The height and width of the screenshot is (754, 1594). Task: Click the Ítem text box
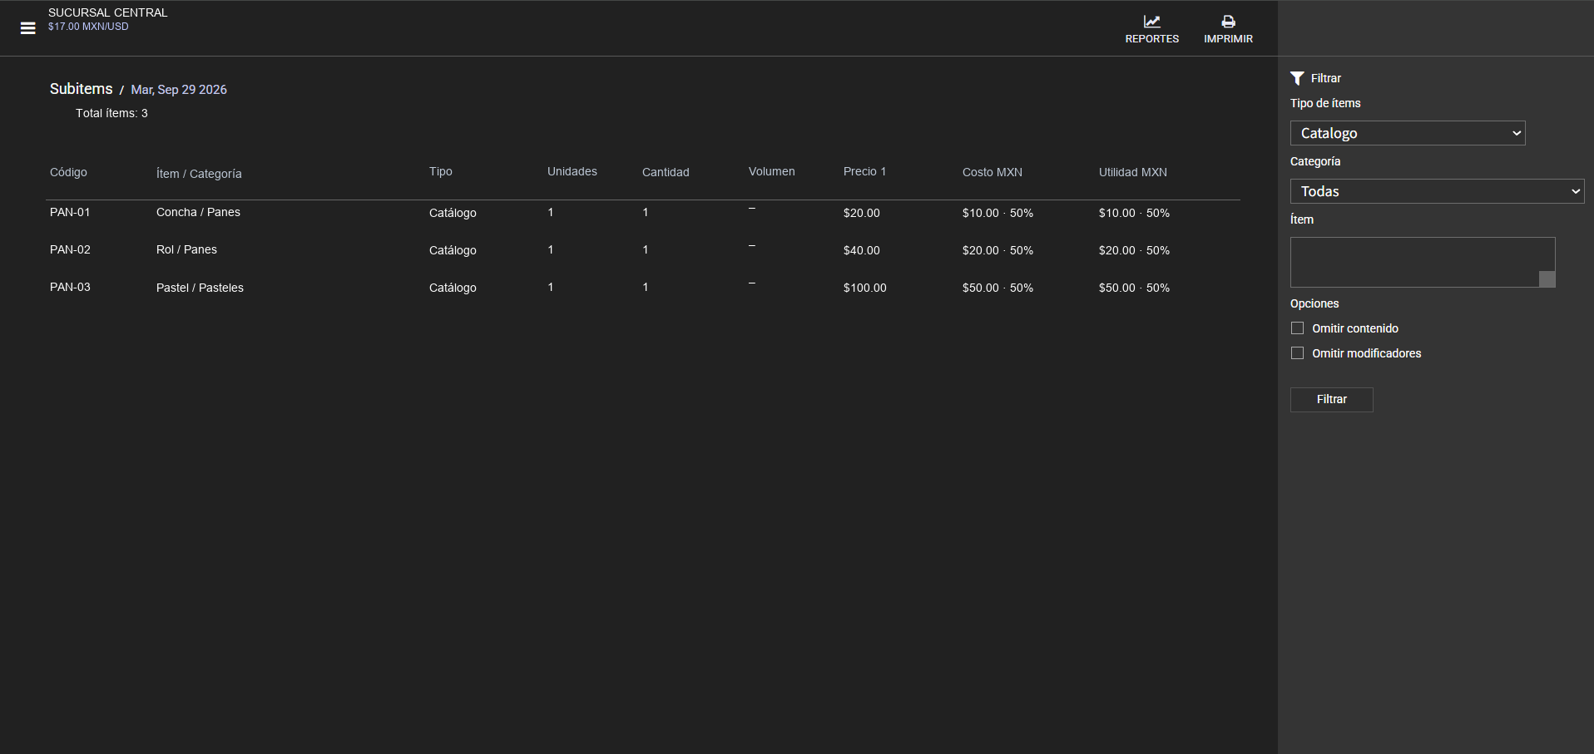(1423, 262)
